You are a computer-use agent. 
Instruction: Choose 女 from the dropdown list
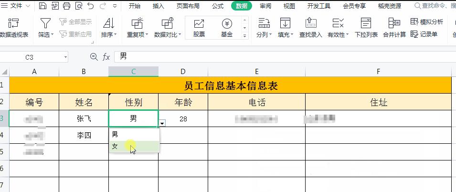[x=134, y=147]
